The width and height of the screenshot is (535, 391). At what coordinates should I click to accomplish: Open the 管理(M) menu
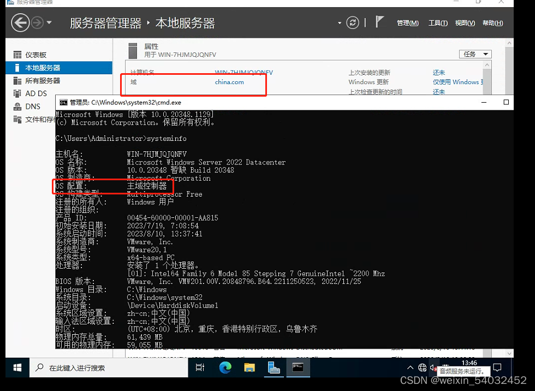tap(408, 23)
